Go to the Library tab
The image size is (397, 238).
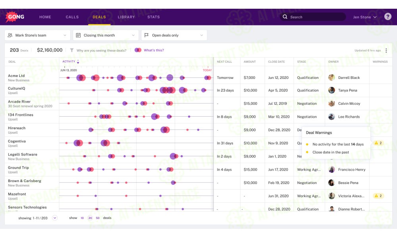126,17
